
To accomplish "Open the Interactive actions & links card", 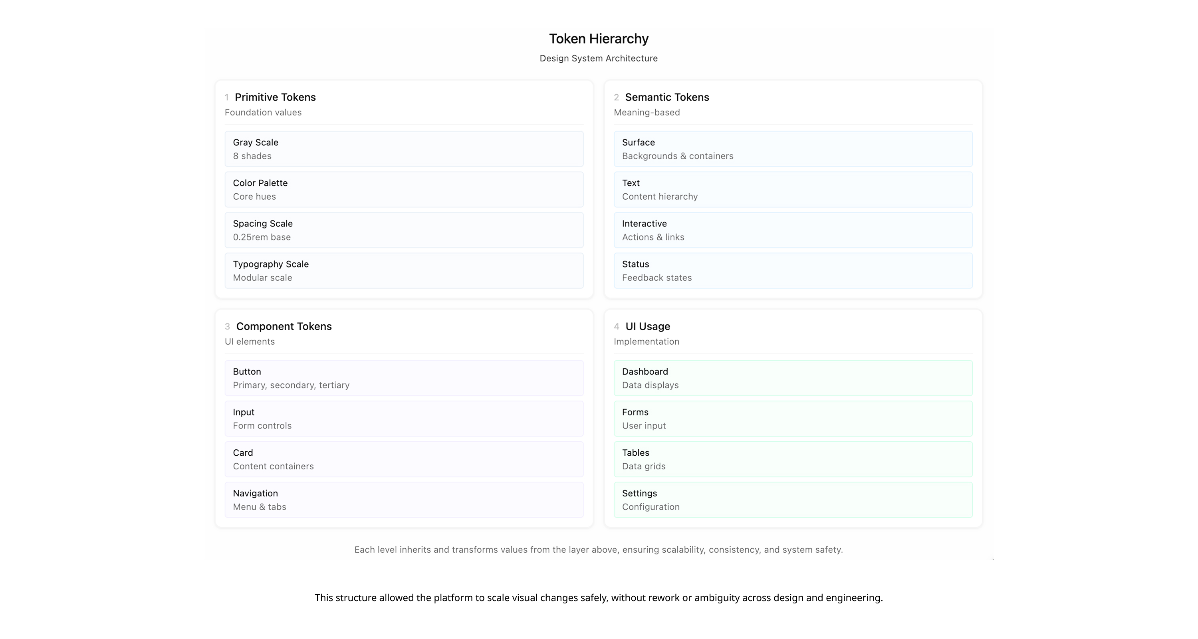I will 793,230.
